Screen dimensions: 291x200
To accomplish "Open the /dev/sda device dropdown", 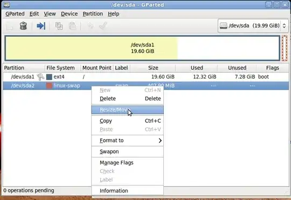I will (253, 26).
